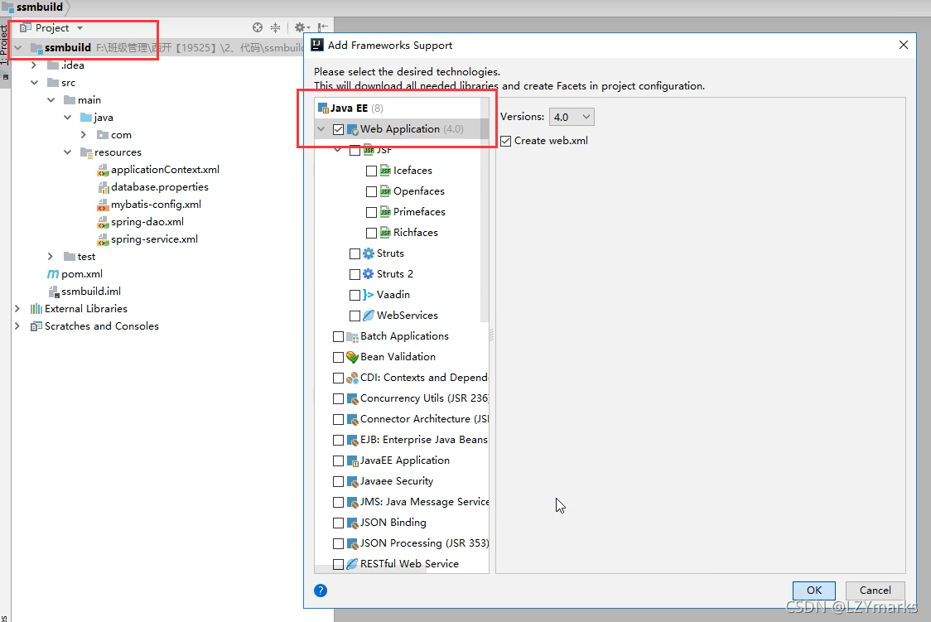Image resolution: width=931 pixels, height=622 pixels.
Task: Select applicationContext.xml file in tree
Action: tap(158, 170)
